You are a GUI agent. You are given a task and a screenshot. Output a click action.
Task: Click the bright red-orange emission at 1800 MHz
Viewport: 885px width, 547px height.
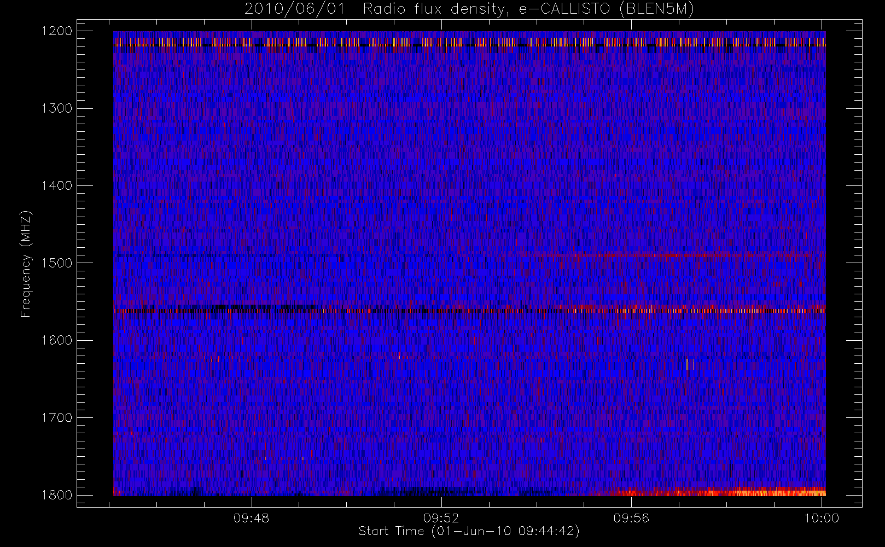pyautogui.click(x=711, y=491)
